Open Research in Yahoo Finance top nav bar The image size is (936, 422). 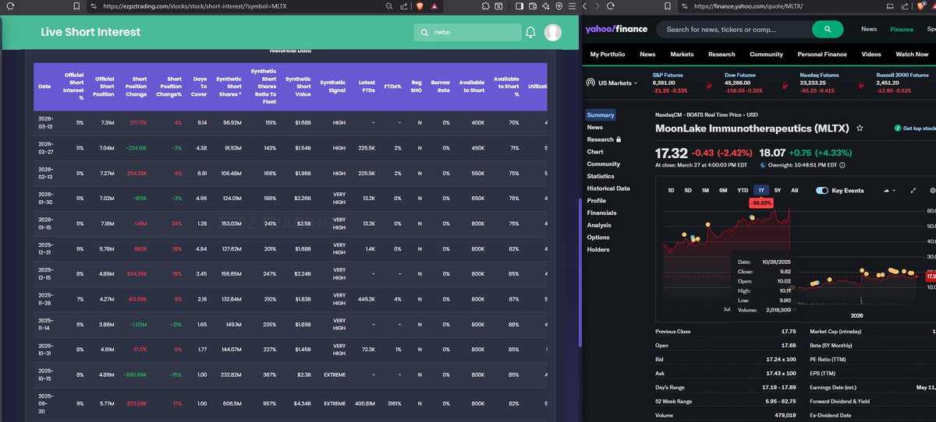pyautogui.click(x=721, y=55)
